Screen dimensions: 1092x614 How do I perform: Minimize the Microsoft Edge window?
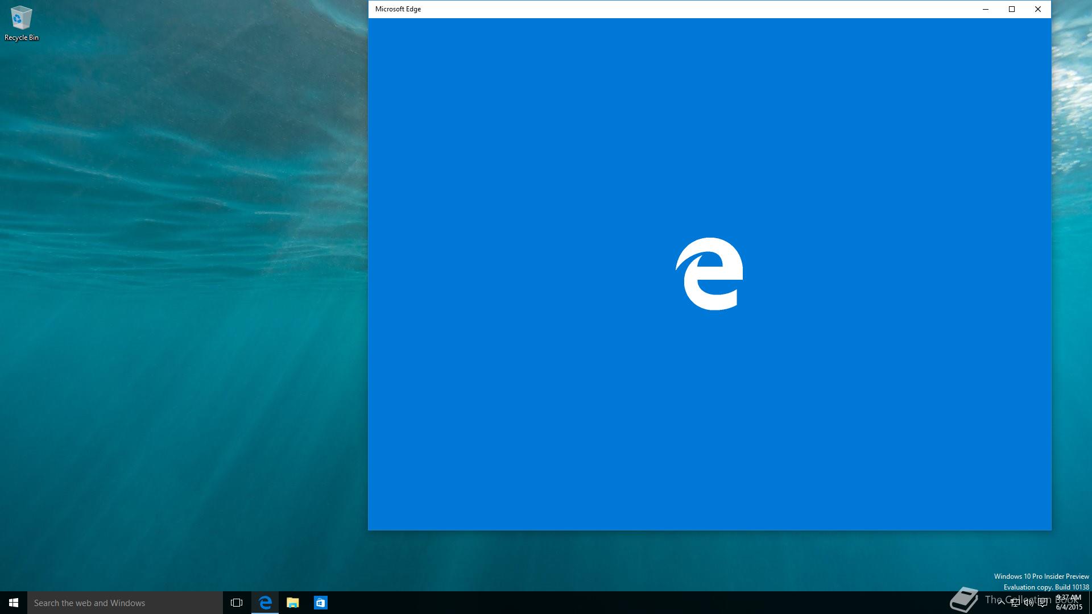986,9
